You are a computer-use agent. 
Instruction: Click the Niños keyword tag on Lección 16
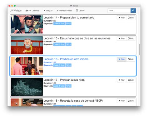click(68, 65)
